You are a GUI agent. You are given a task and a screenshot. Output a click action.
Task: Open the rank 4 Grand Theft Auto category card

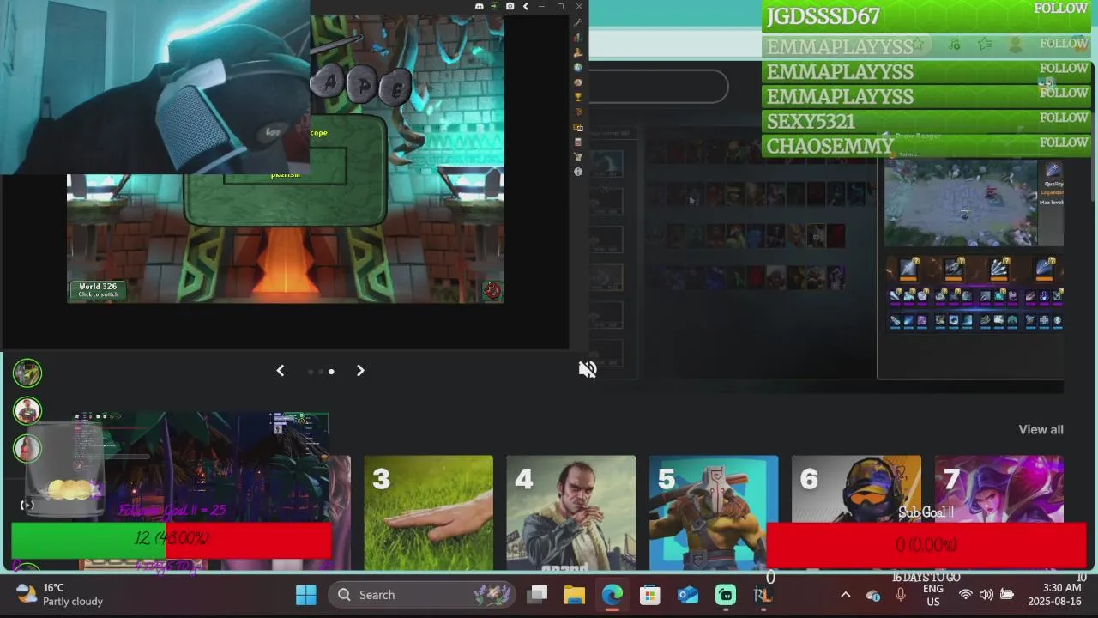pyautogui.click(x=571, y=512)
